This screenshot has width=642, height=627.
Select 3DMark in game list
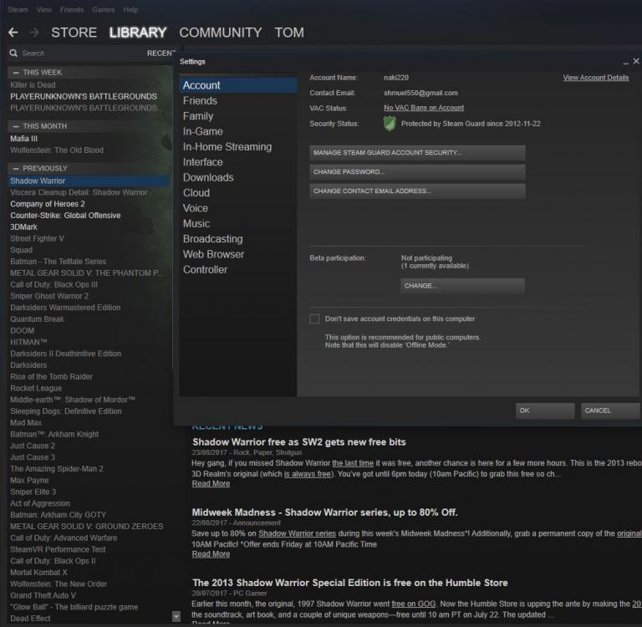coord(23,227)
